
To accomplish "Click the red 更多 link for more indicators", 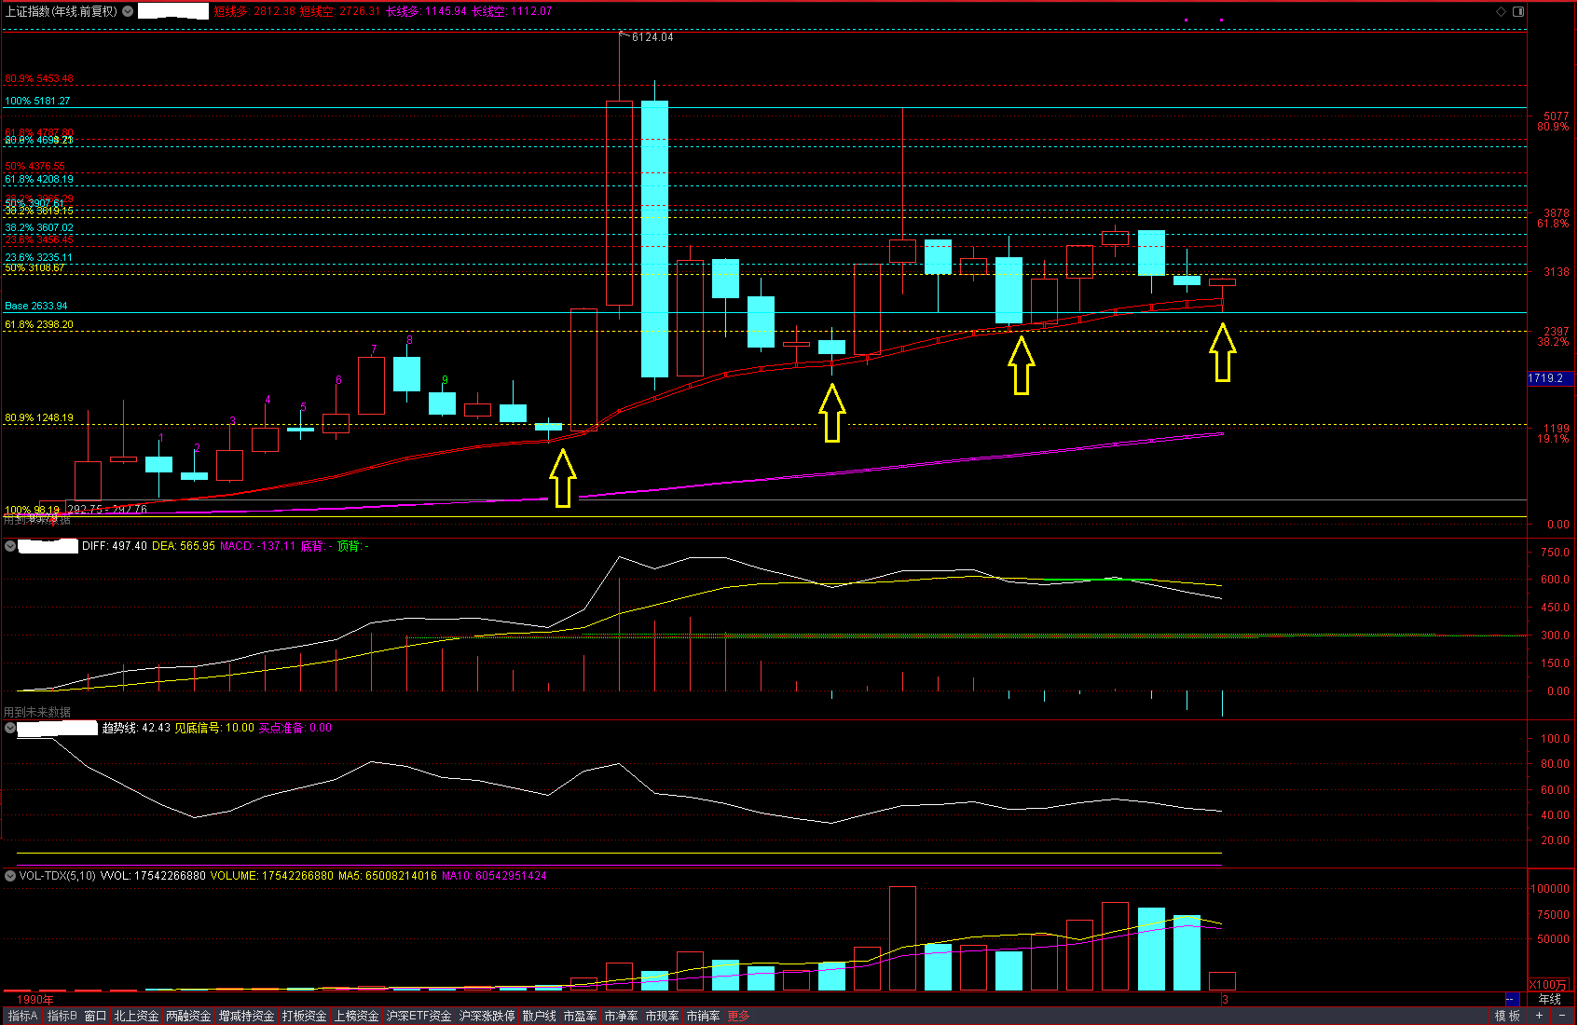I will click(738, 1016).
